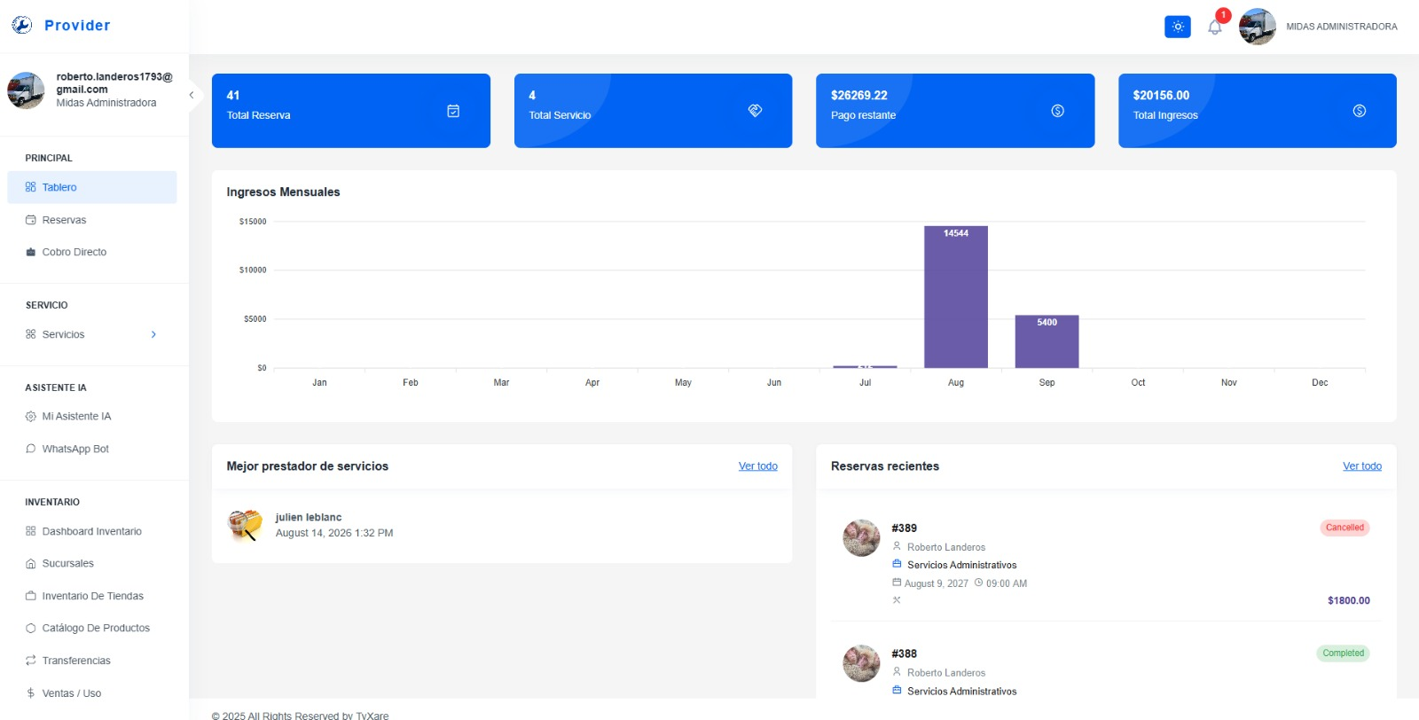Image resolution: width=1419 pixels, height=720 pixels.
Task: Click the Mi Asistente IA gear icon
Action: point(31,416)
